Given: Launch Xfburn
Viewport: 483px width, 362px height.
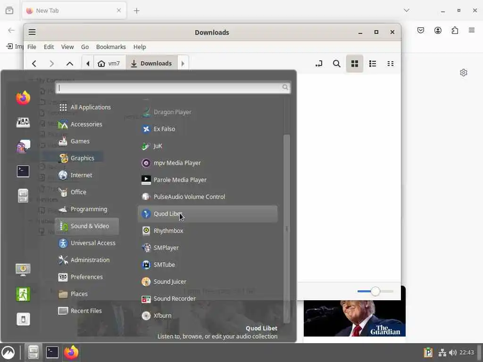Looking at the screenshot, I should pos(208,315).
